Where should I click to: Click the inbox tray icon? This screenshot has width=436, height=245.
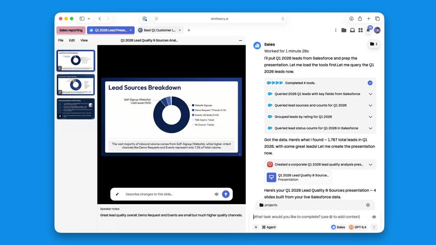click(352, 30)
